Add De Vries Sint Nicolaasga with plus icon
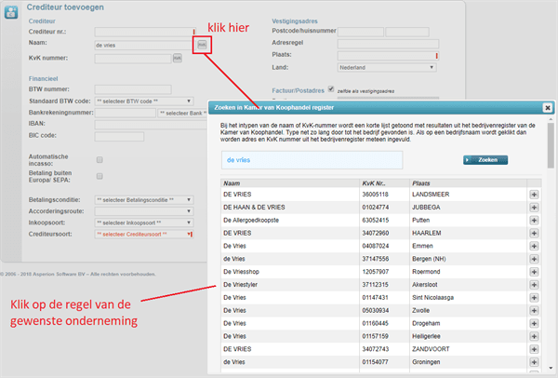 click(x=534, y=298)
